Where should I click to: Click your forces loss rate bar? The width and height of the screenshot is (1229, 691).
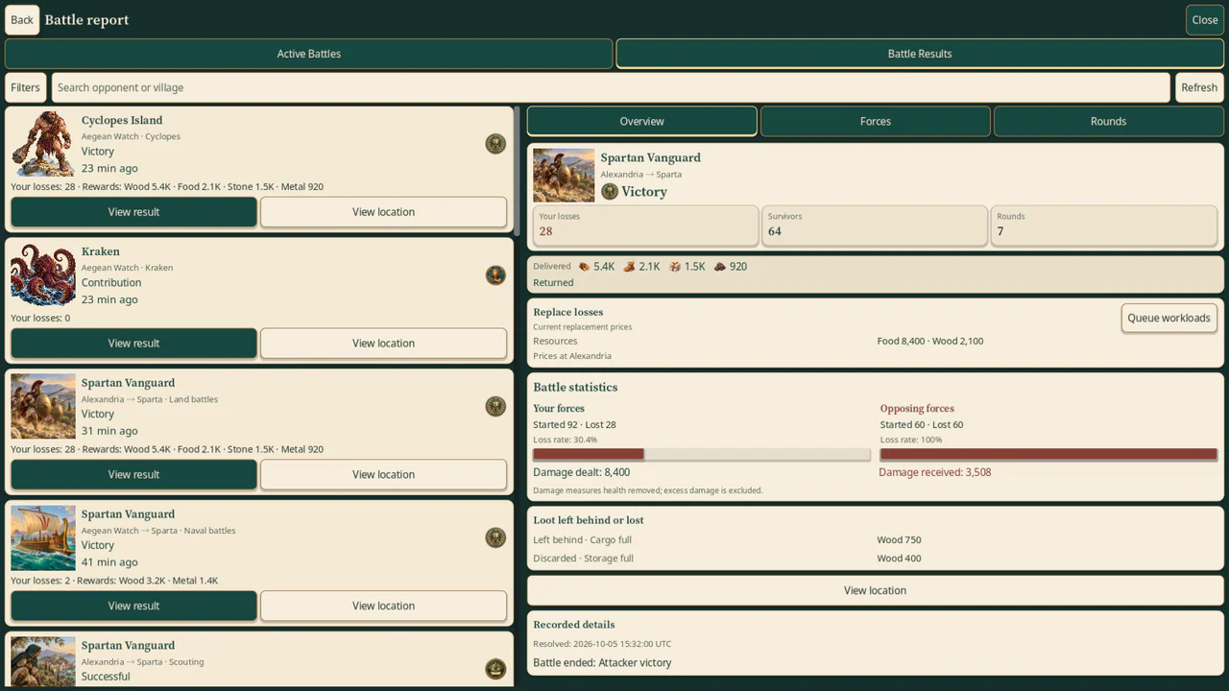coord(701,454)
